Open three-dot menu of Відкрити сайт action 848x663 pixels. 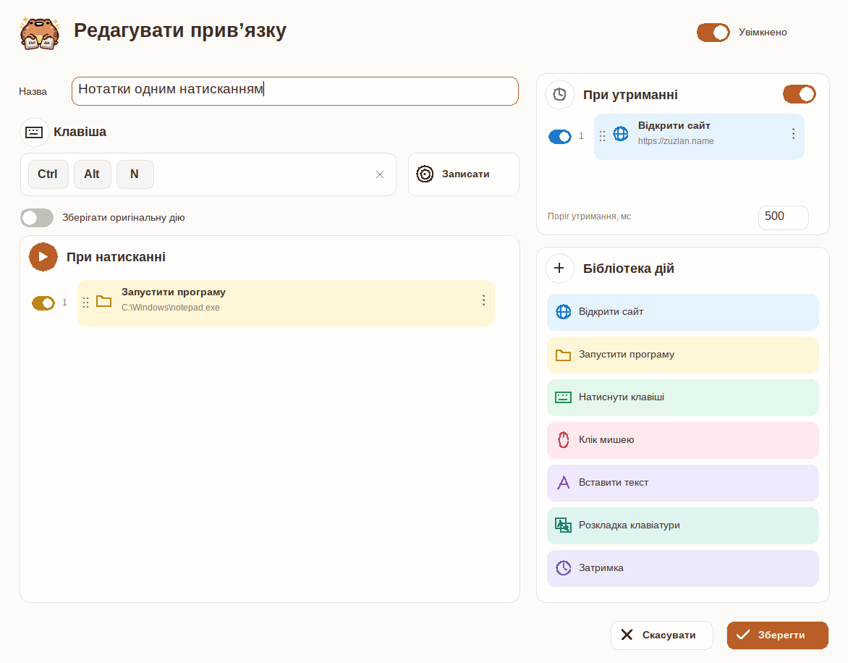tap(793, 134)
